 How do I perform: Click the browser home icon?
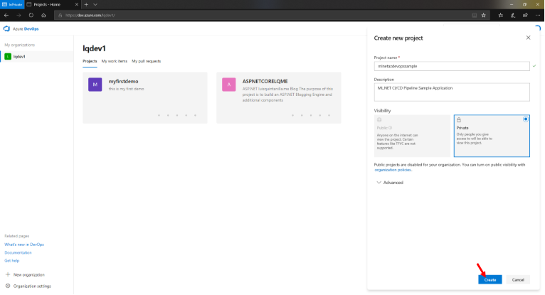[x=43, y=14]
